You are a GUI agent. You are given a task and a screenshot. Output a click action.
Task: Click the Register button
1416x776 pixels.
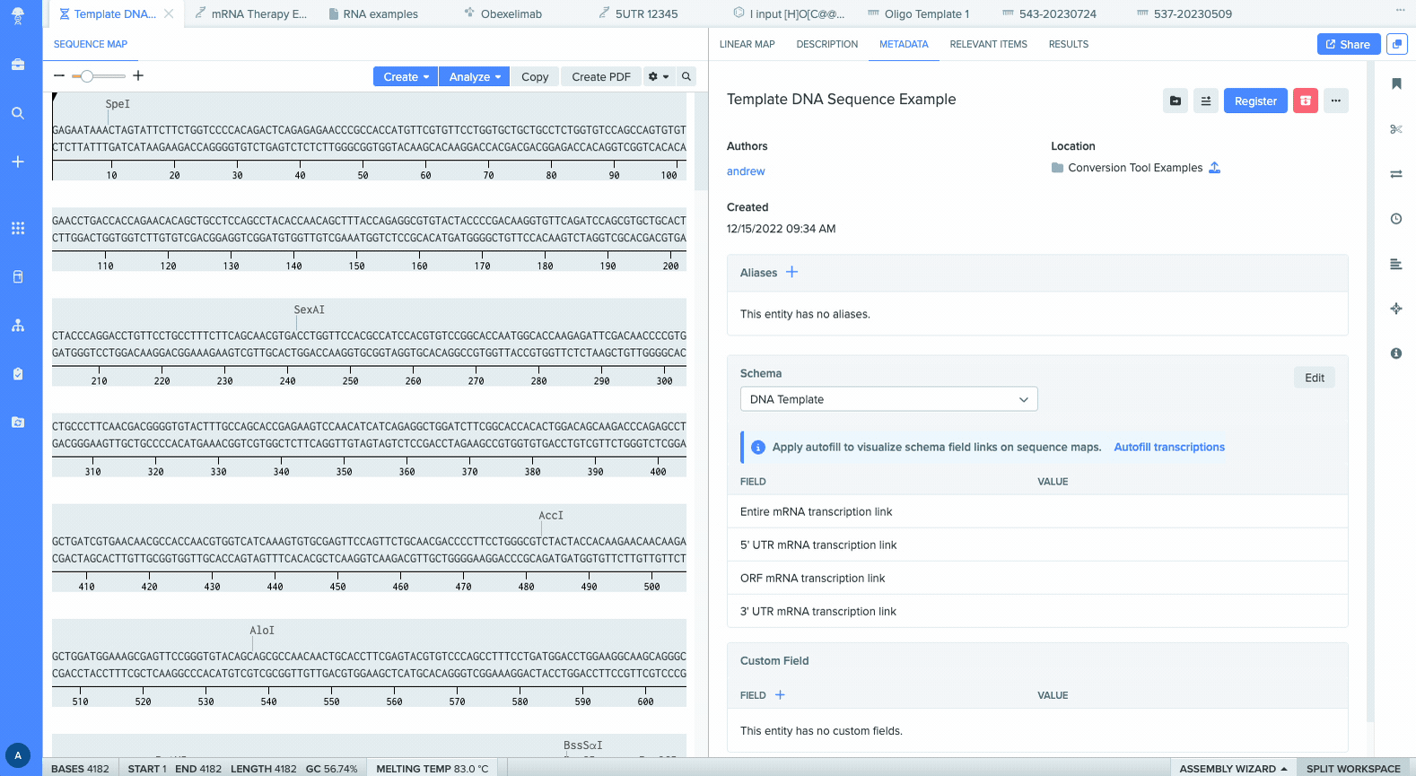coord(1255,100)
